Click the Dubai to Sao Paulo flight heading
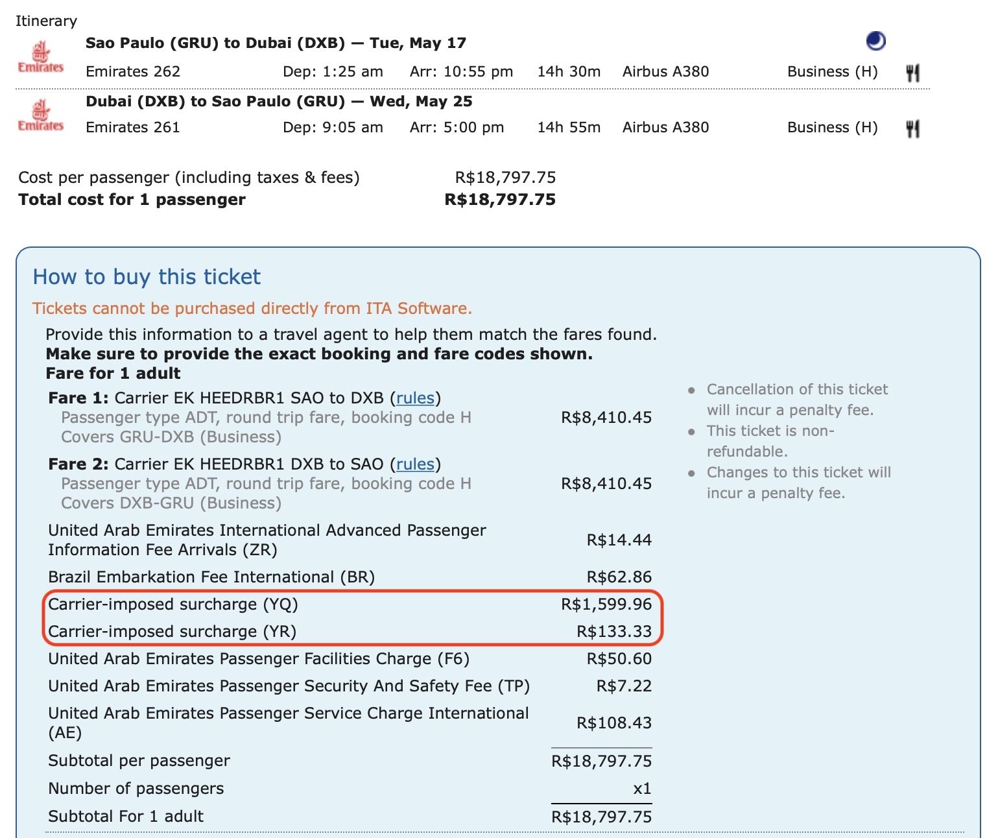This screenshot has width=987, height=838. pos(279,101)
